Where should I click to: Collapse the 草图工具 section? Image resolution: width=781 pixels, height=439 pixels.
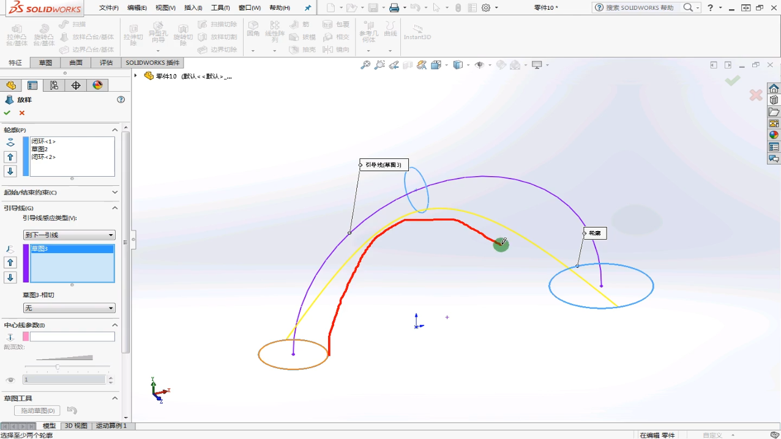pyautogui.click(x=114, y=398)
